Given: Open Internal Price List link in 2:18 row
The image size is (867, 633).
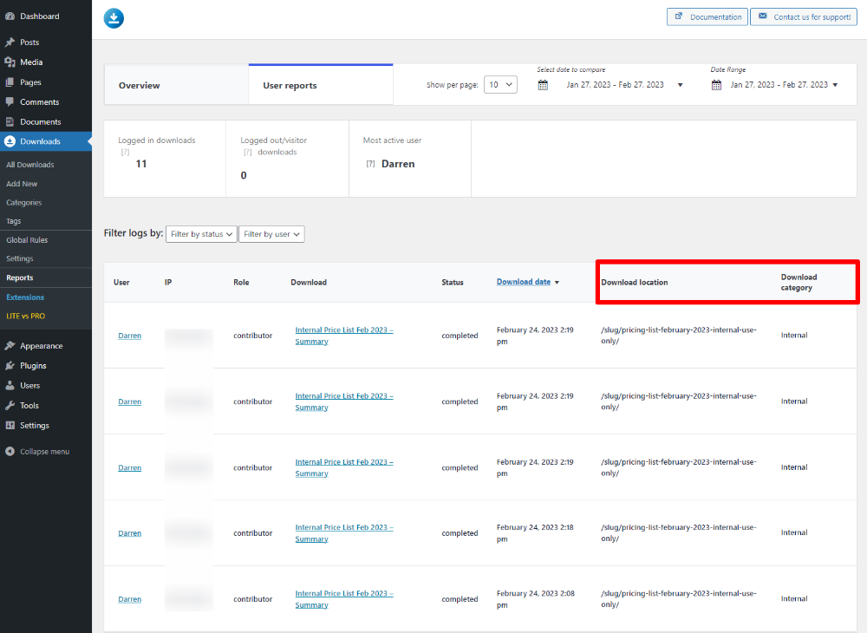Looking at the screenshot, I should click(344, 533).
